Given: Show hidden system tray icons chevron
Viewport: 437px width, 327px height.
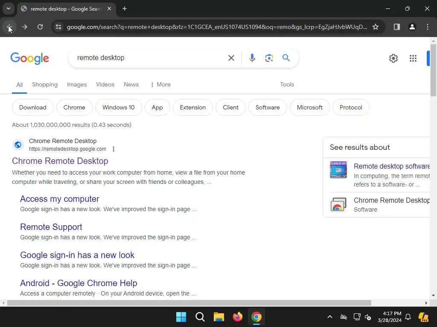Looking at the screenshot, I should (x=330, y=317).
